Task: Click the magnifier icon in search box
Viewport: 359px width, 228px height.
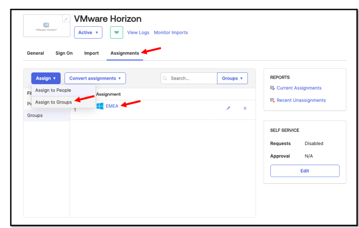Action: (x=165, y=78)
